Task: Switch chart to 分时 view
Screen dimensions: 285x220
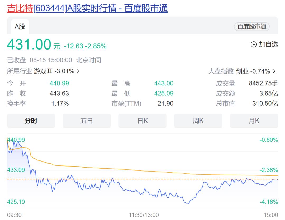Action: [x=31, y=121]
